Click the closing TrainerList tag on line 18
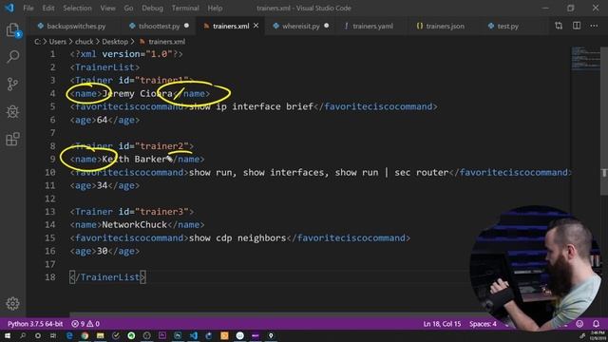 point(107,276)
